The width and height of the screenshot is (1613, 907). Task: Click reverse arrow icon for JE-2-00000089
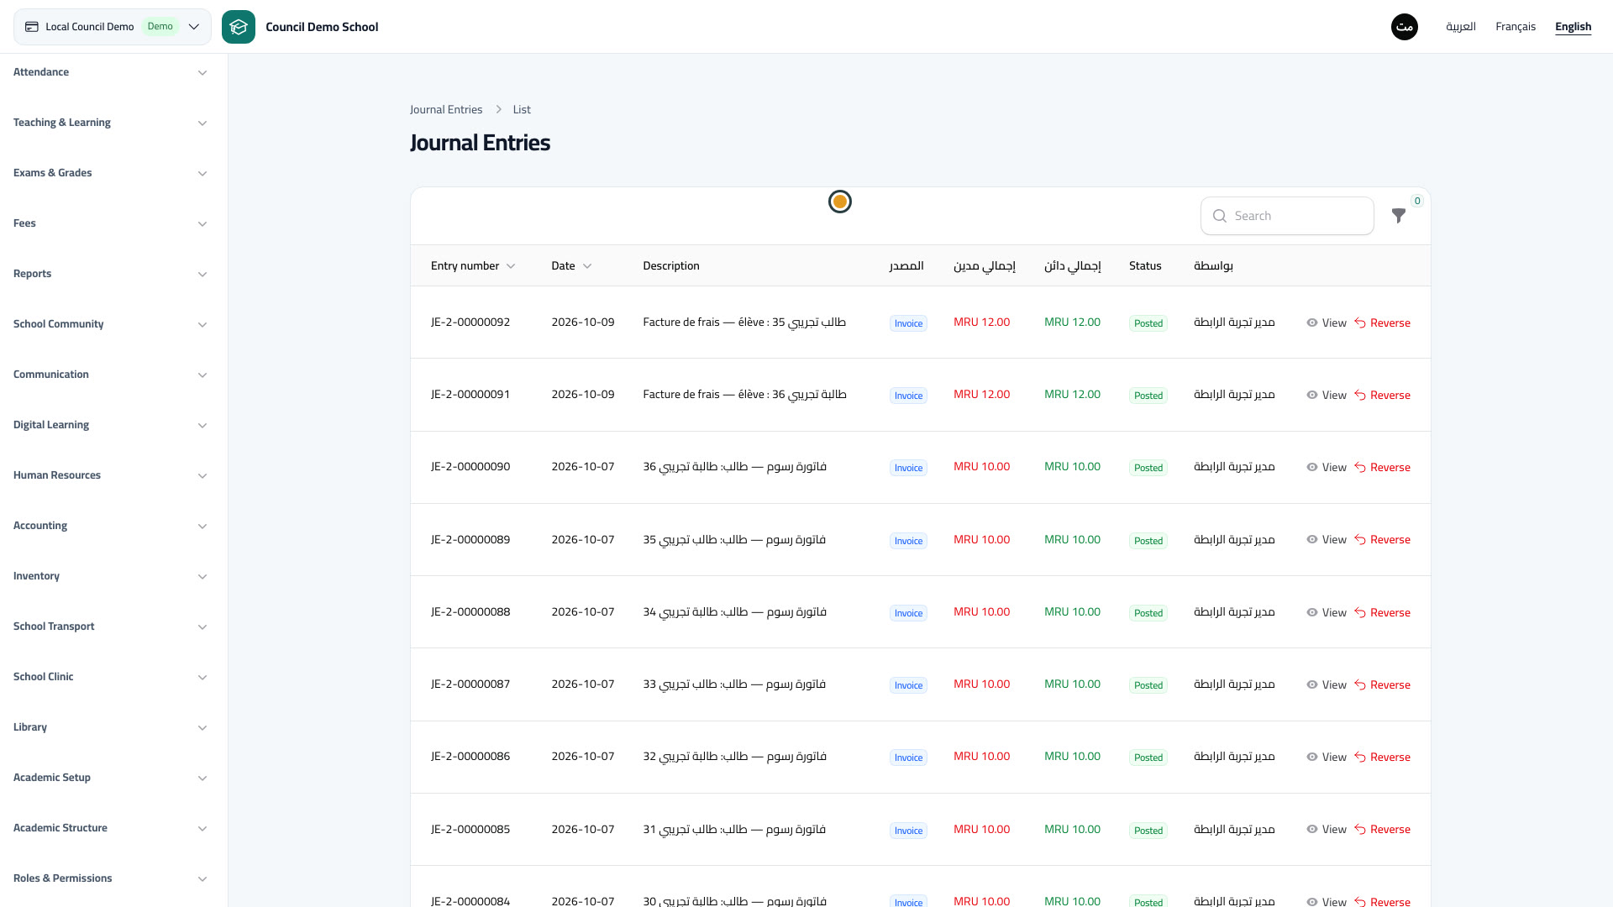pyautogui.click(x=1360, y=539)
